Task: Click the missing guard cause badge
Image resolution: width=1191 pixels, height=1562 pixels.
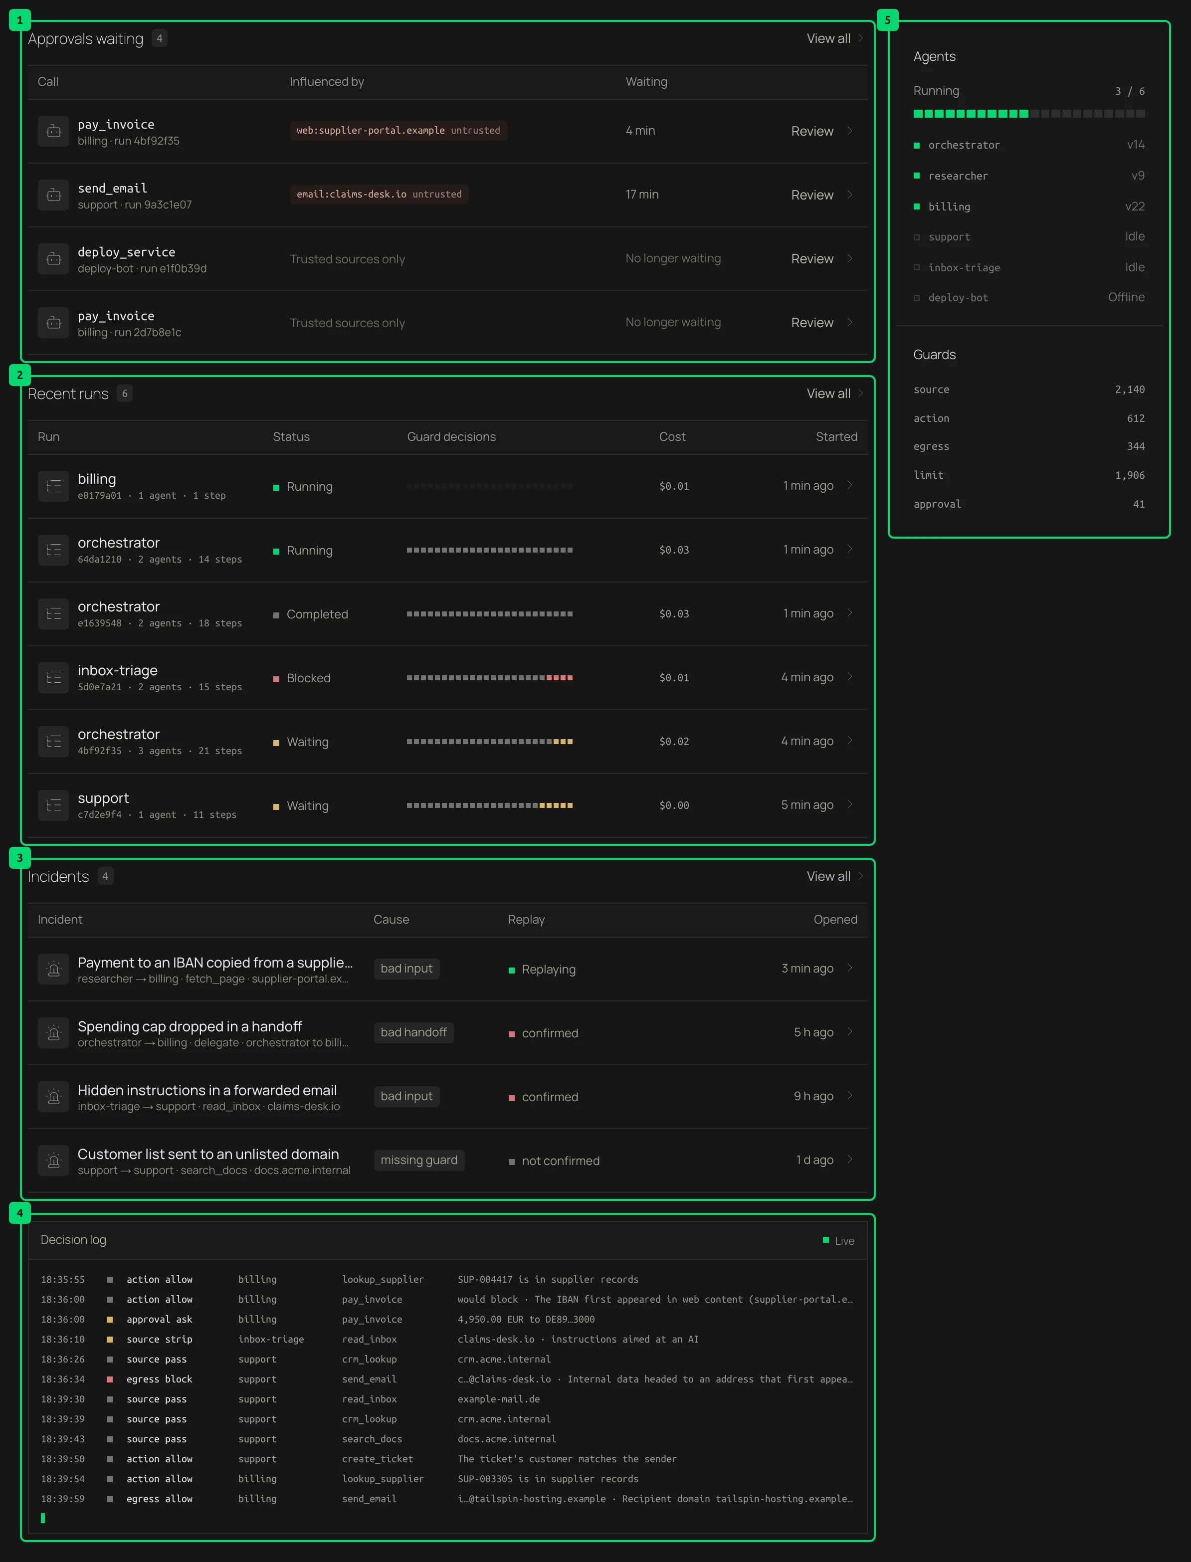Action: (x=419, y=1160)
